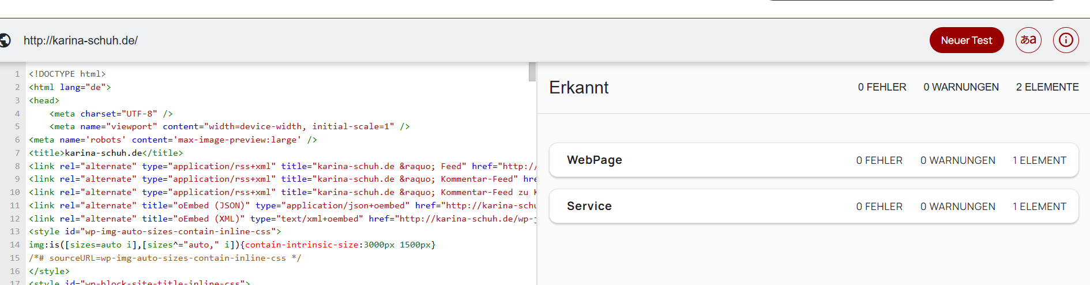Click the contain-intrinsic-size CSS line
1090x285 pixels.
tap(232, 245)
